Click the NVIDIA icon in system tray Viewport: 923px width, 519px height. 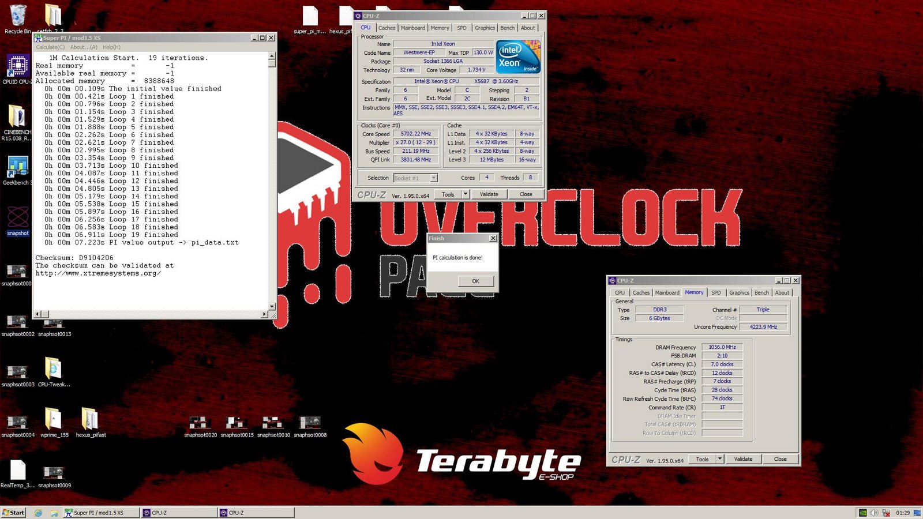tap(862, 513)
